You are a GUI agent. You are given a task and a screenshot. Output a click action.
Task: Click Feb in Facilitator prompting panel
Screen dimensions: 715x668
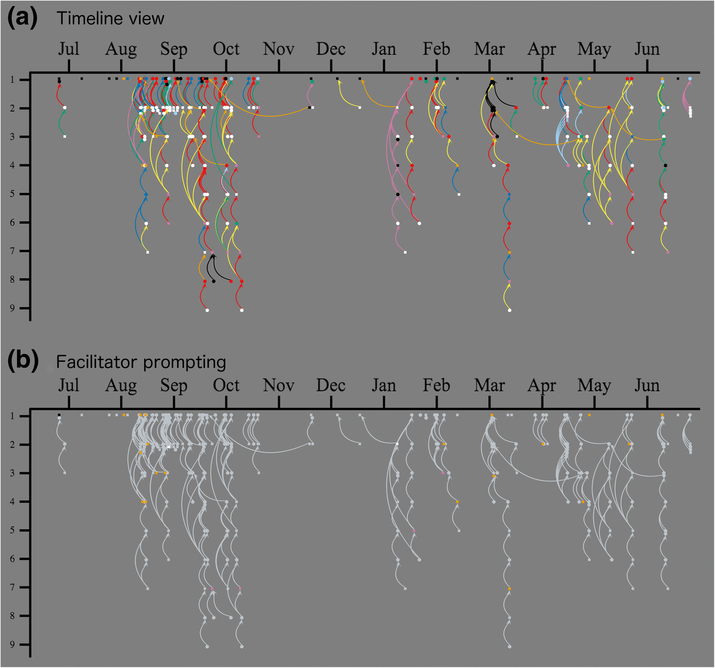coord(436,385)
